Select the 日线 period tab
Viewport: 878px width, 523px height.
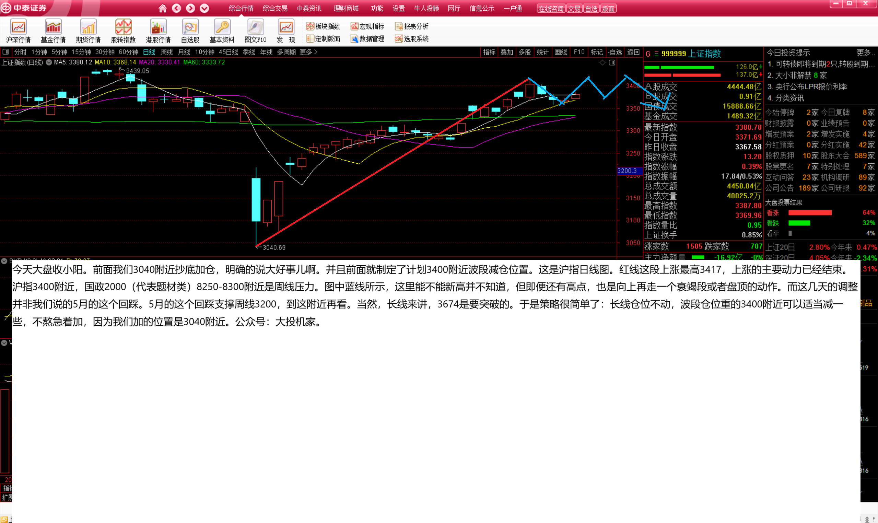click(149, 52)
